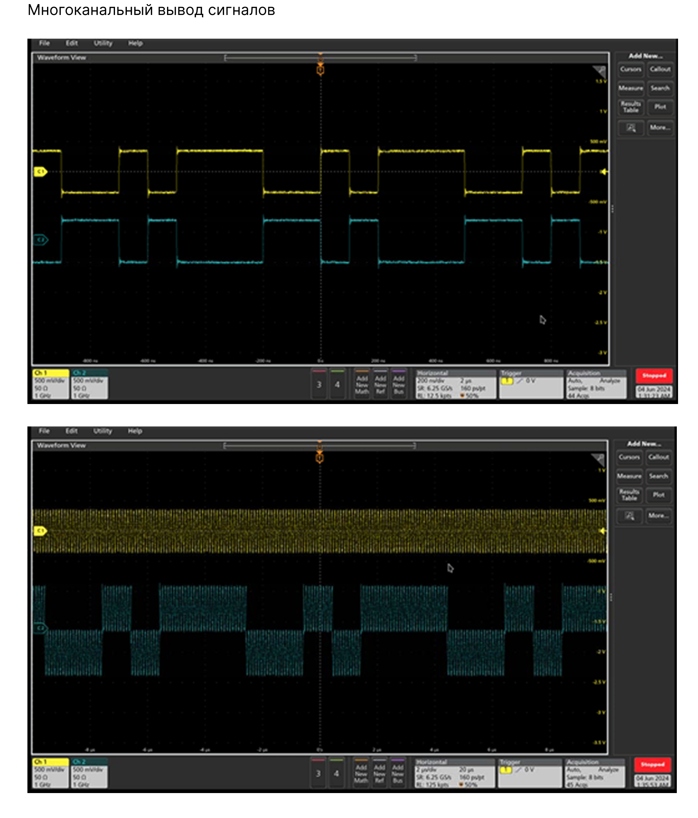This screenshot has height=818, width=698.
Task: Open Results Table in second oscilloscope screenshot
Action: [629, 495]
